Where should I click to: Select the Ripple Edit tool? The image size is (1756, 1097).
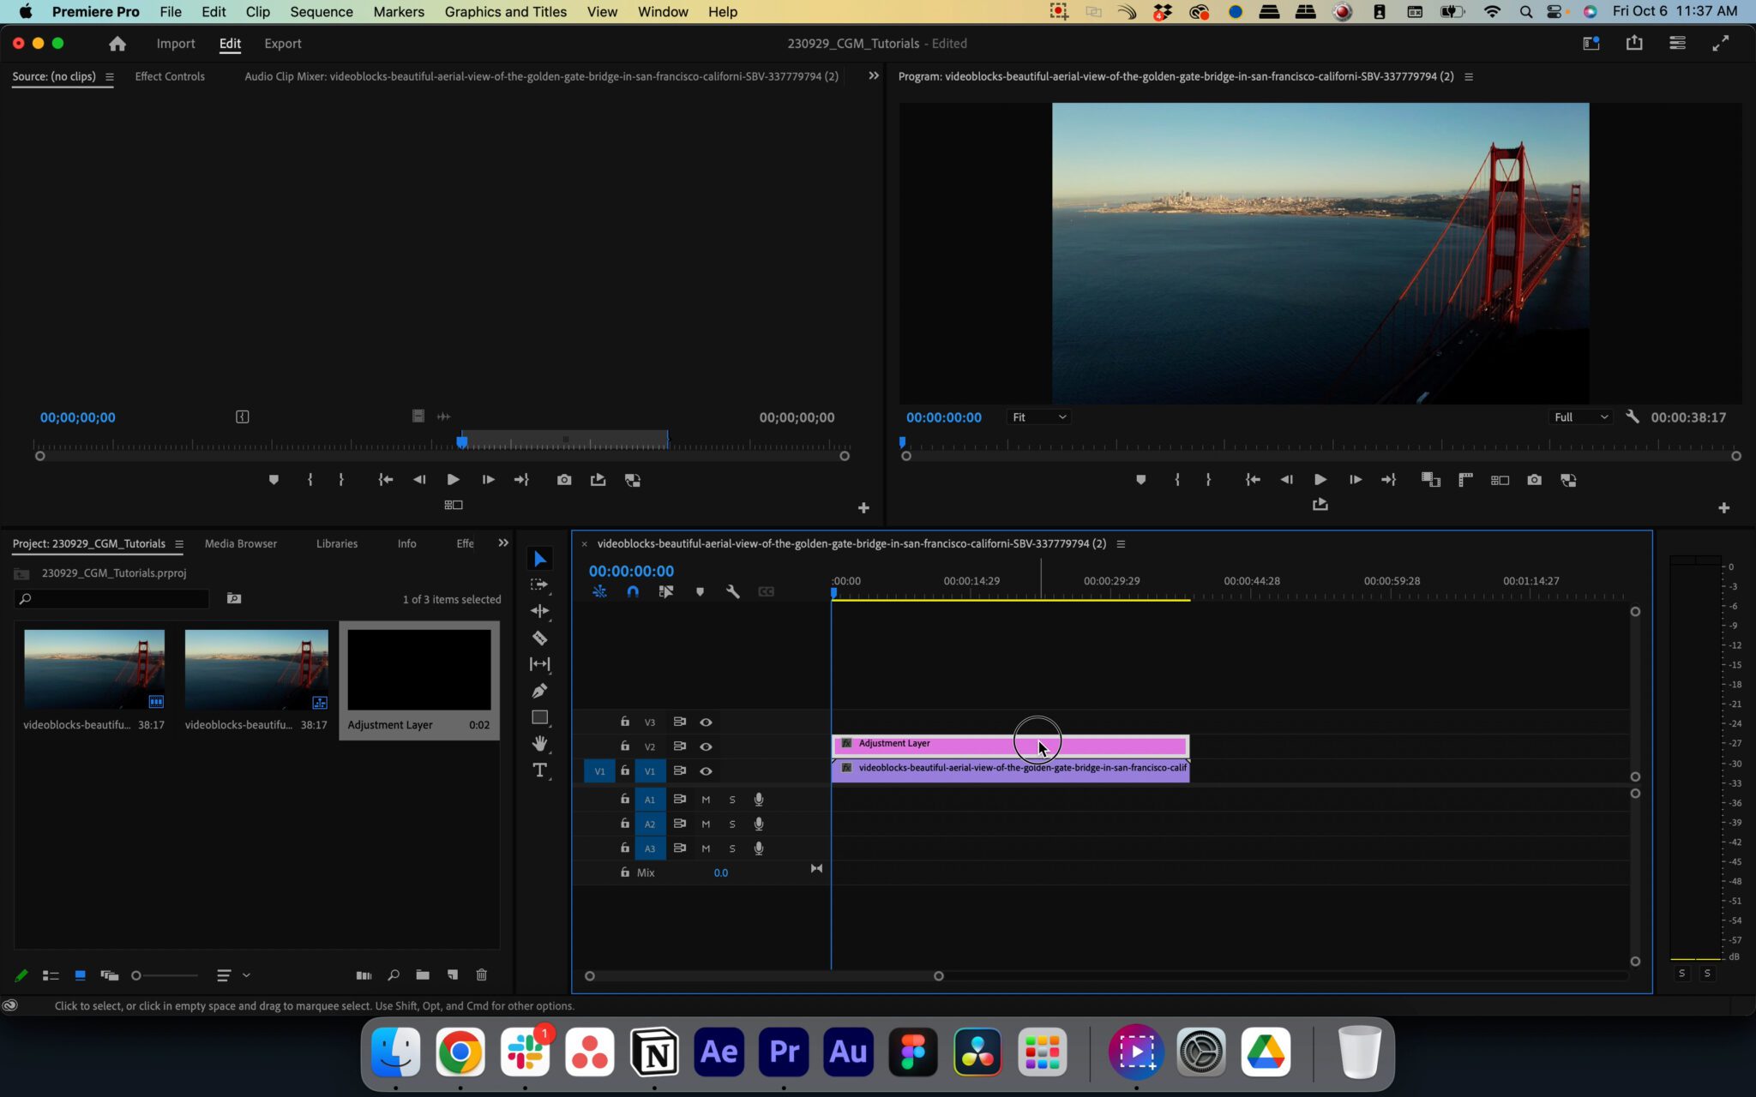coord(539,611)
